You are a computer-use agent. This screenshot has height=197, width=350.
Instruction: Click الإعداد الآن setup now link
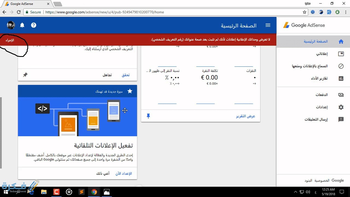coord(124,173)
